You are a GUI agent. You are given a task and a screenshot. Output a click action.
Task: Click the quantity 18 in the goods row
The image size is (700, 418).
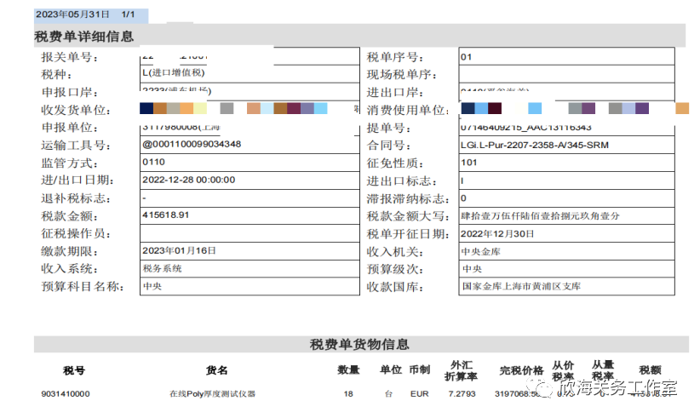click(x=348, y=394)
